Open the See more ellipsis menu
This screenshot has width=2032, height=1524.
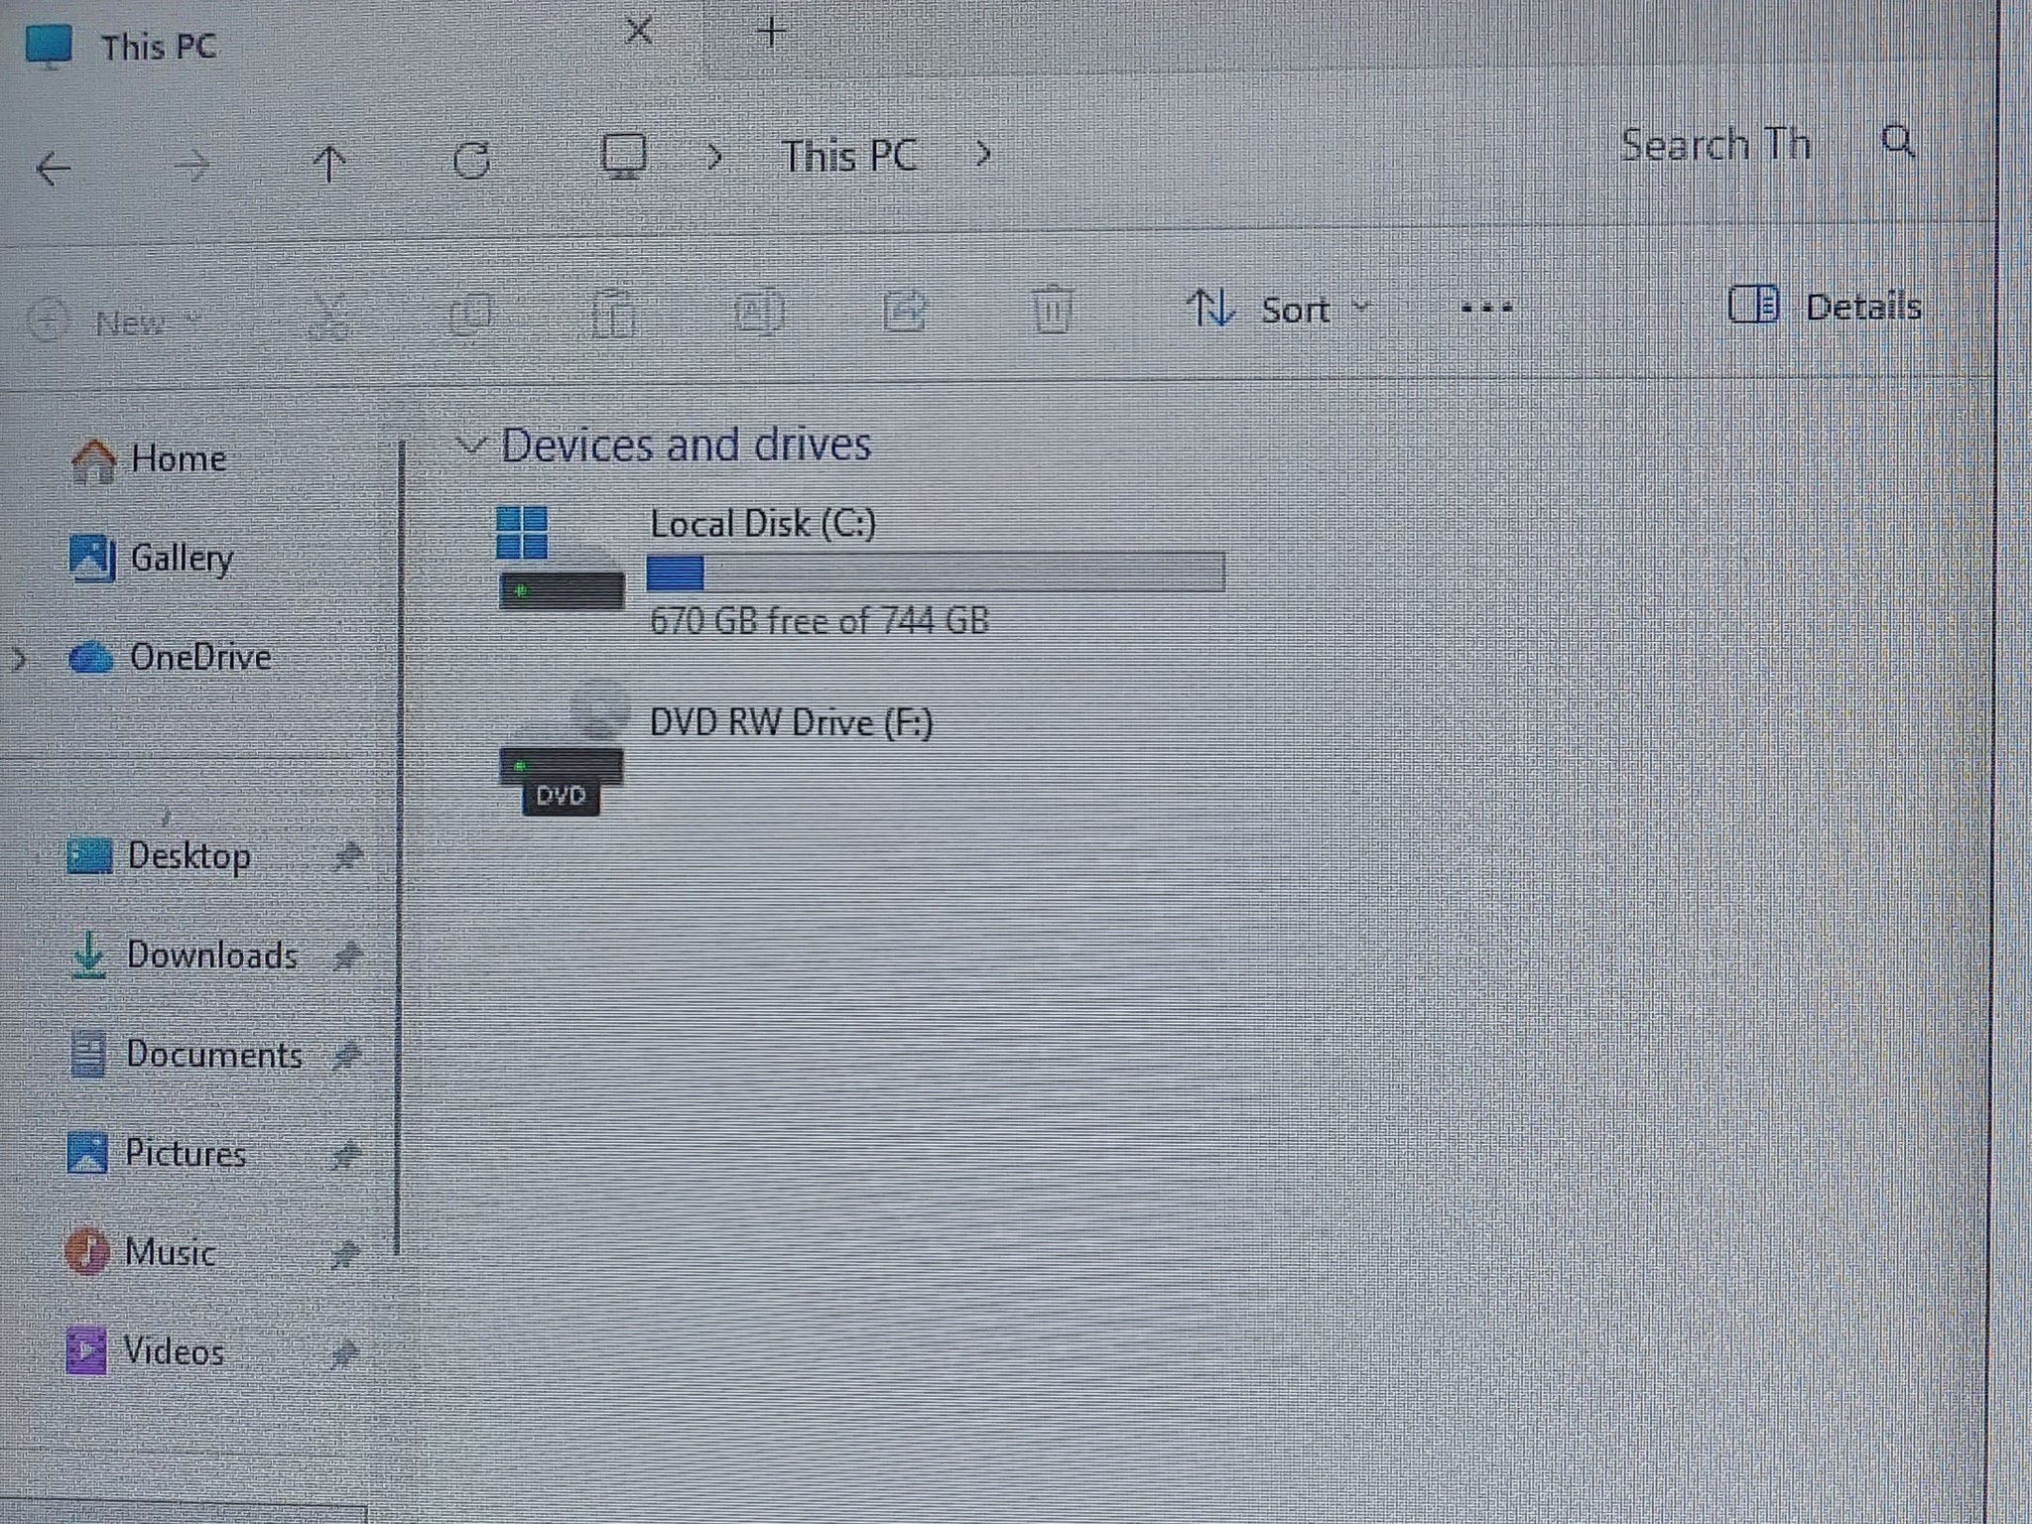[x=1486, y=309]
